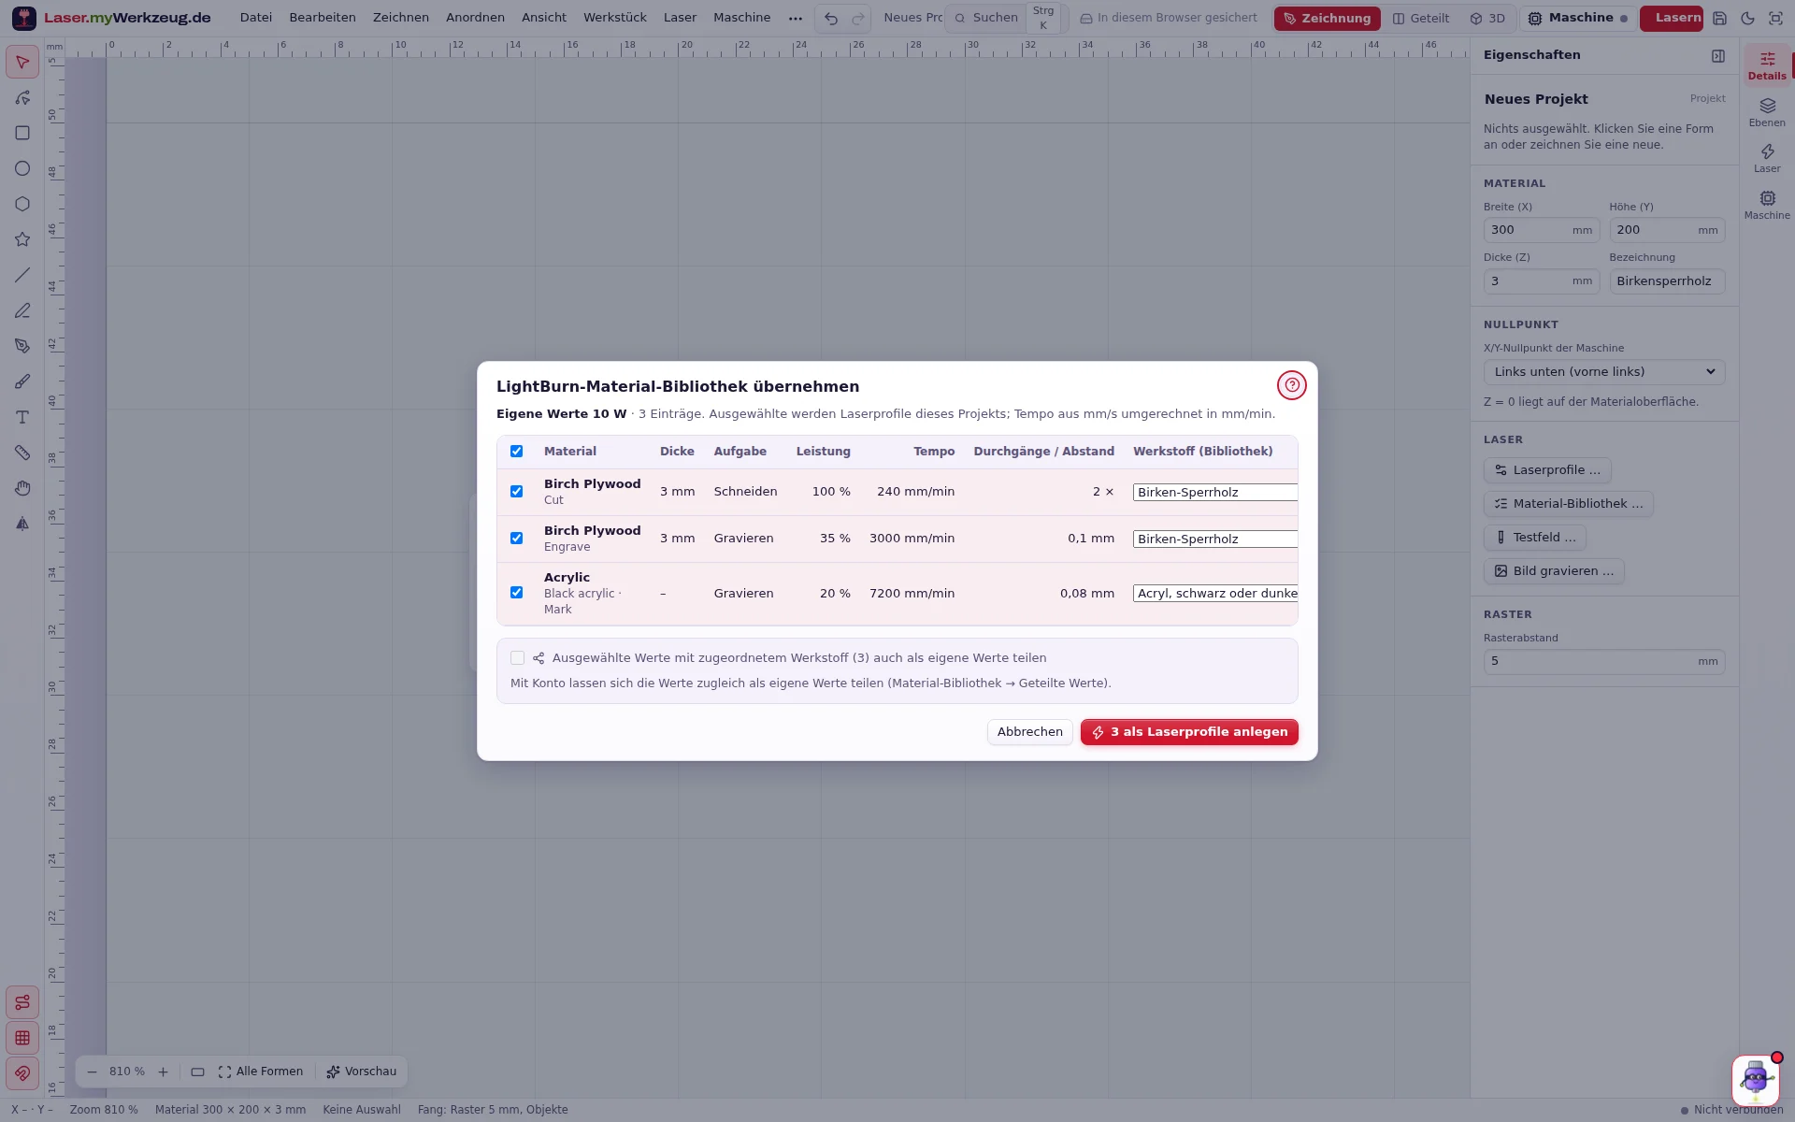Click '3 als Laserprofile anlegen' button
The image size is (1795, 1122).
(1189, 732)
